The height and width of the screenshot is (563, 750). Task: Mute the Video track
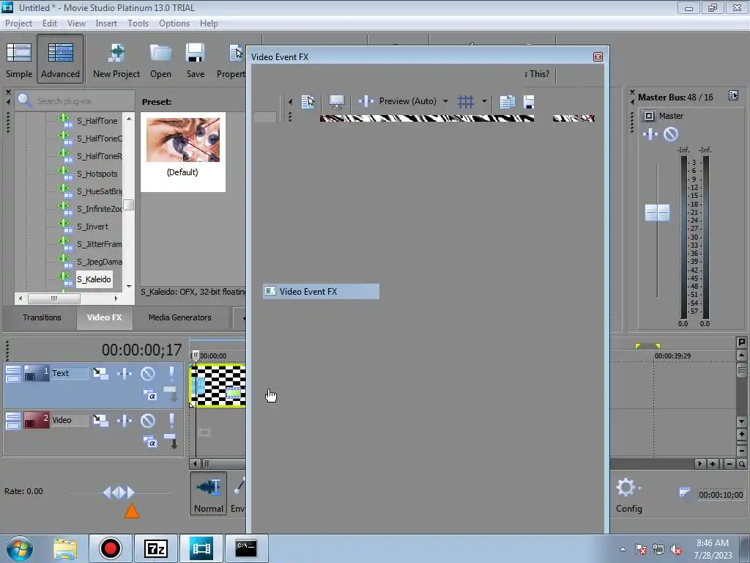pos(148,420)
